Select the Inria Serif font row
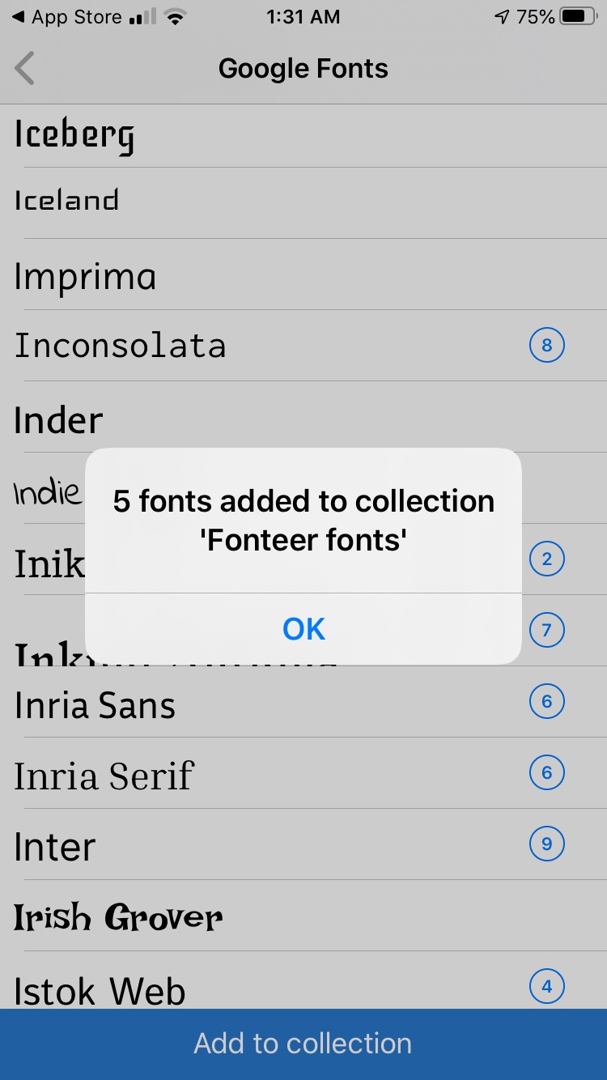The image size is (607, 1080). click(303, 773)
